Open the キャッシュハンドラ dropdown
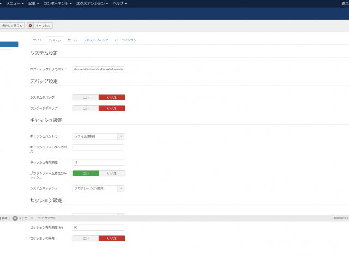The height and width of the screenshot is (262, 349). coord(98,136)
